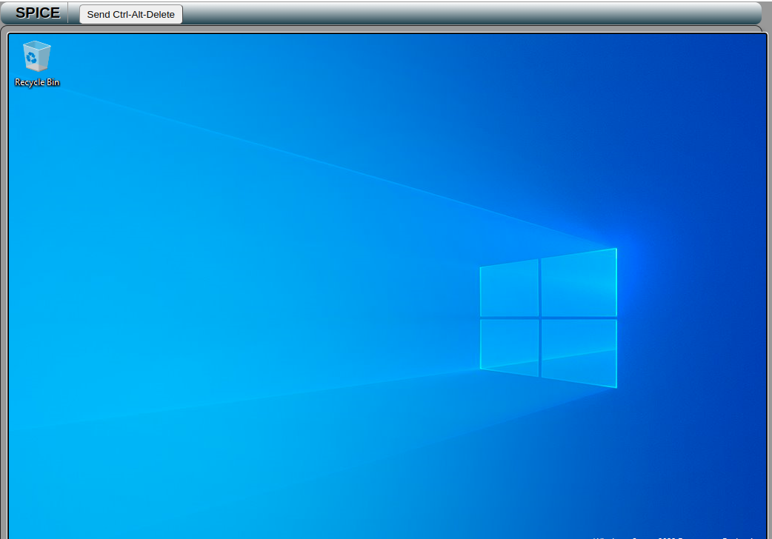The height and width of the screenshot is (539, 772).
Task: Click the center cross of the Windows logo
Action: tap(540, 318)
